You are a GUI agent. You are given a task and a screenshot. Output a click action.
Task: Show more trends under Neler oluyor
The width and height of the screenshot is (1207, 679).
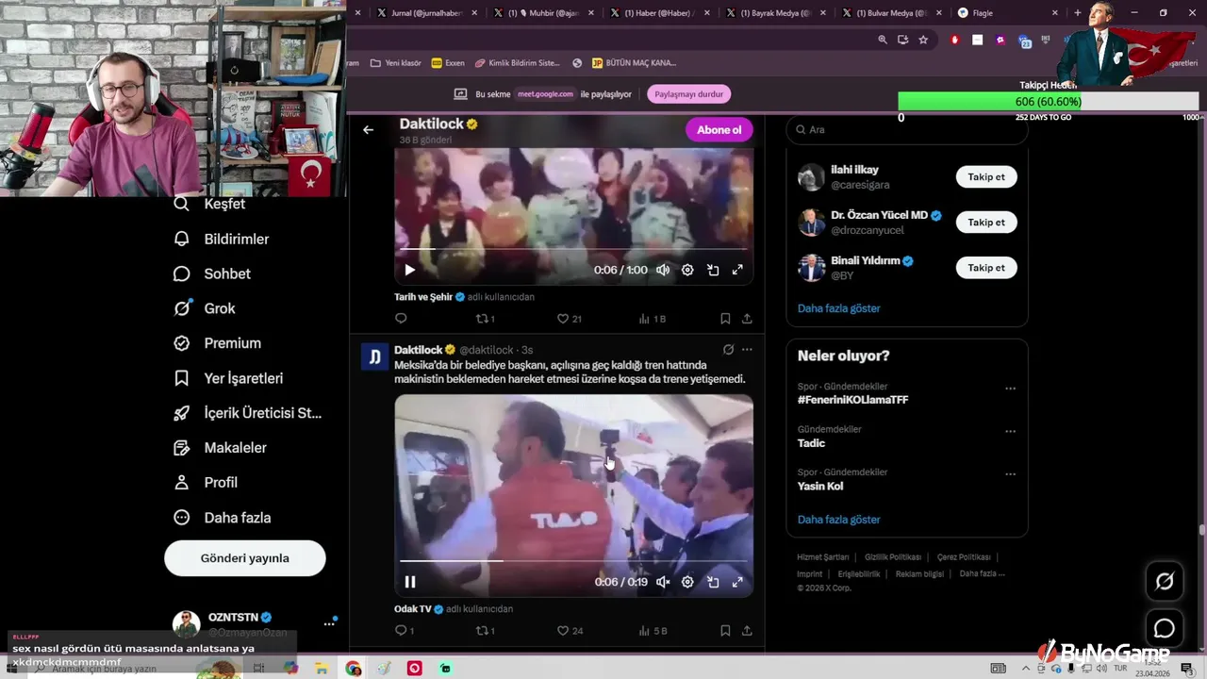pyautogui.click(x=838, y=520)
